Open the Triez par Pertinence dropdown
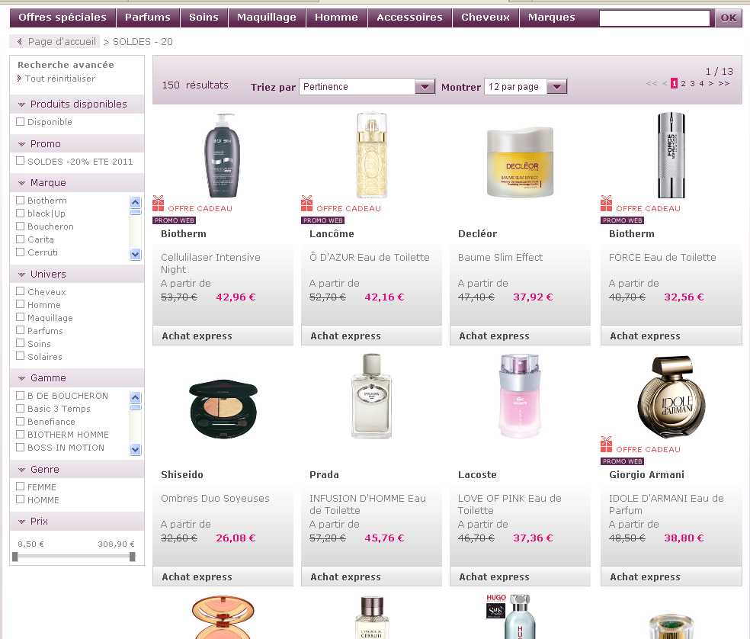This screenshot has height=639, width=750. pos(425,87)
